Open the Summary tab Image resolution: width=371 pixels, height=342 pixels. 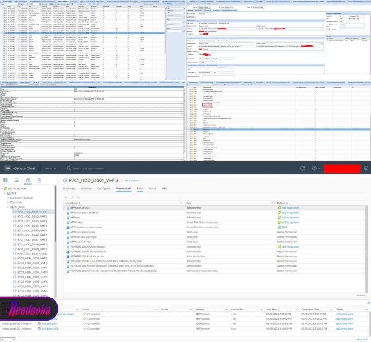(x=69, y=189)
